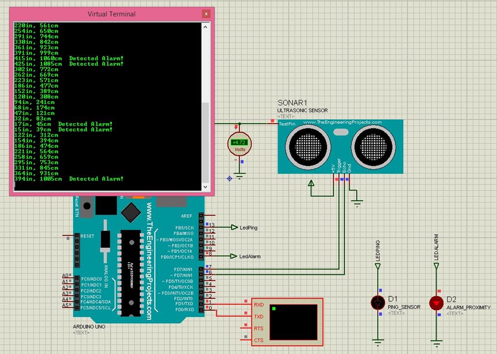
Task: Click the RXD pin of the serial terminal
Action: (258, 305)
